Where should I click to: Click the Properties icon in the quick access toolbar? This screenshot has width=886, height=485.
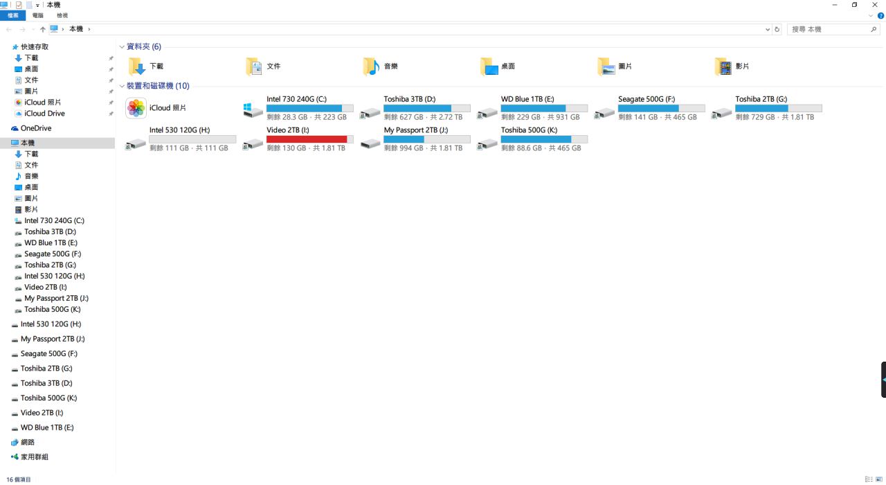19,5
